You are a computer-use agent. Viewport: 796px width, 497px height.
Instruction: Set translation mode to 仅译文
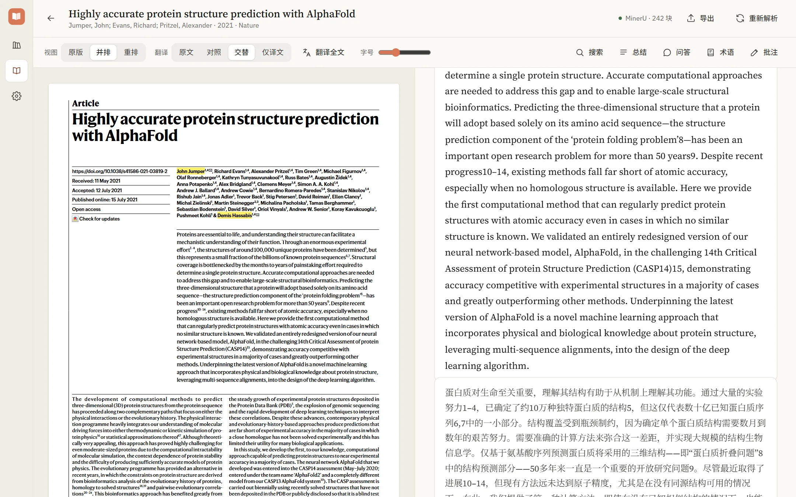coord(273,52)
